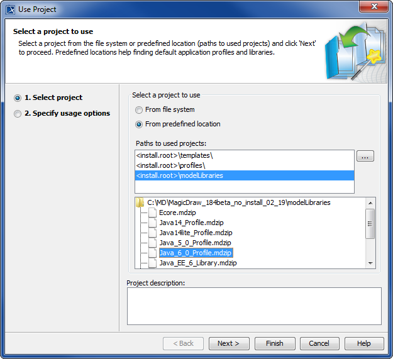Screen dimensions: 393x359
Task: Click the file icon next to Java14lite_Profile.mdzip
Action: click(x=152, y=233)
